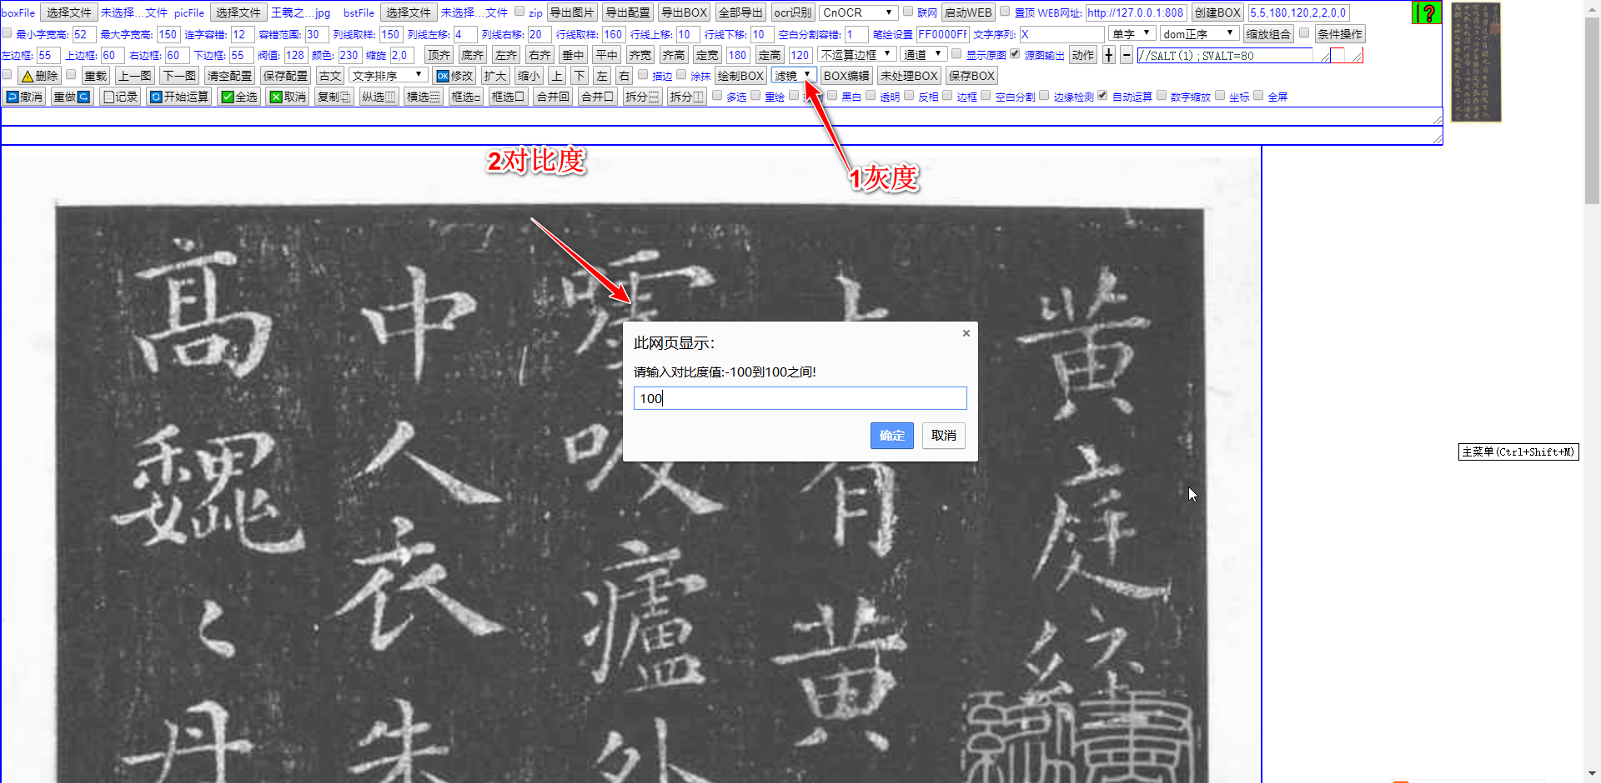The height and width of the screenshot is (783, 1601).
Task: Close the contrast prompt dialog with X
Action: click(x=966, y=333)
